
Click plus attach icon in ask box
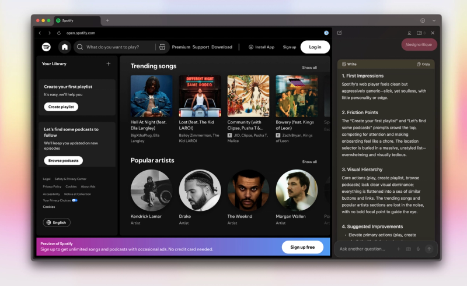399,249
